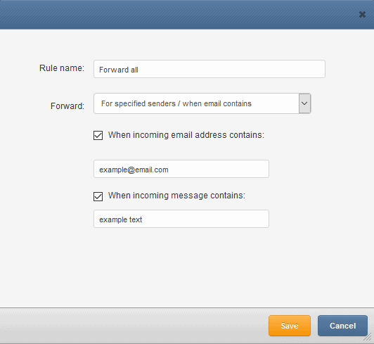
Task: Click the example@email.com address field
Action: pos(181,169)
